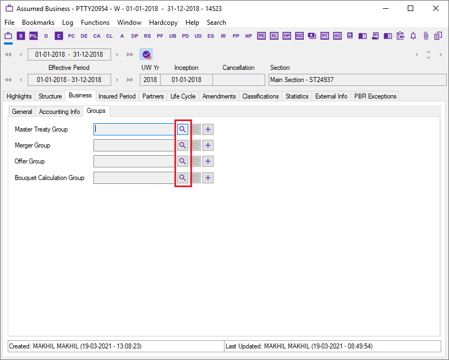449x360 pixels.
Task: Click the IGC toolbar button
Action: (x=299, y=36)
